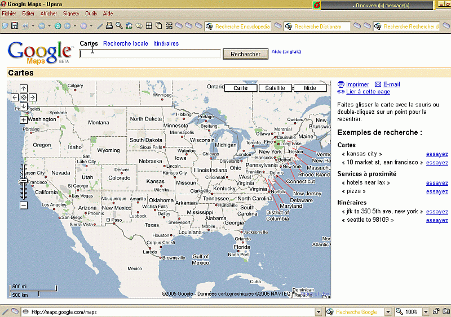Image resolution: width=451 pixels, height=317 pixels.
Task: Switch map to Carte view
Action: tap(241, 88)
